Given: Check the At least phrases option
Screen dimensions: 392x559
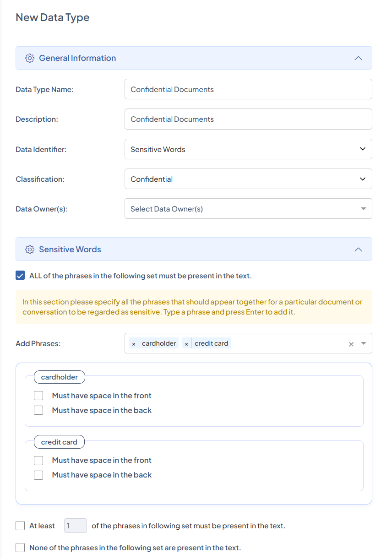Looking at the screenshot, I should 20,526.
